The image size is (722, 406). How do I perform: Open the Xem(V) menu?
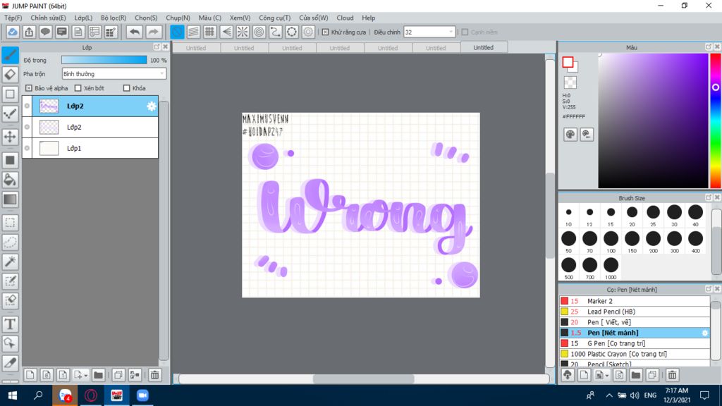[240, 18]
